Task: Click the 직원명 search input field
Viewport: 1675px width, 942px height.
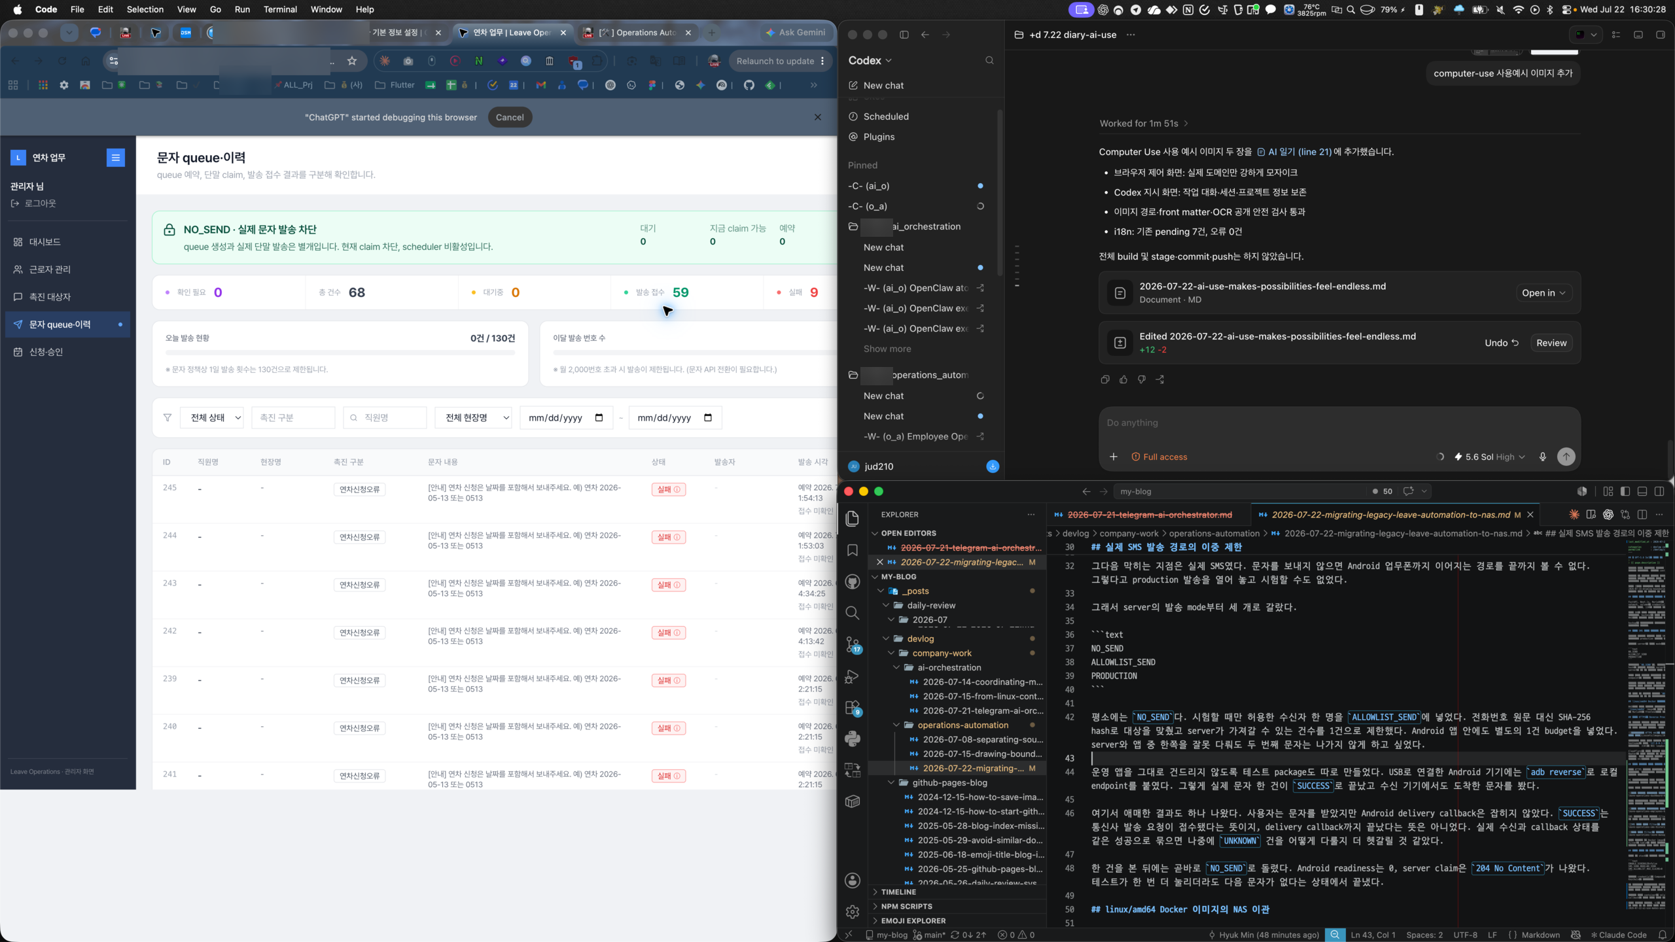Action: pos(385,417)
